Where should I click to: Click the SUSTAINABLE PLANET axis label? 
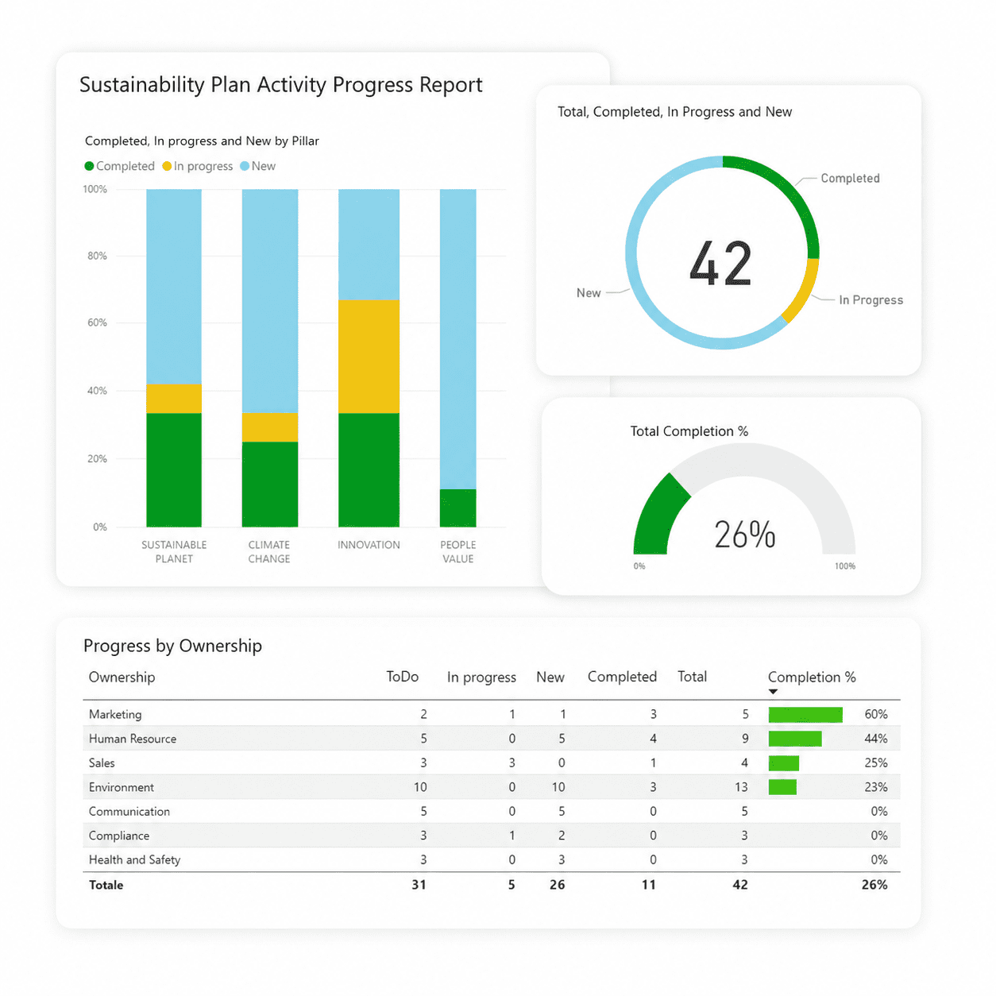(174, 552)
